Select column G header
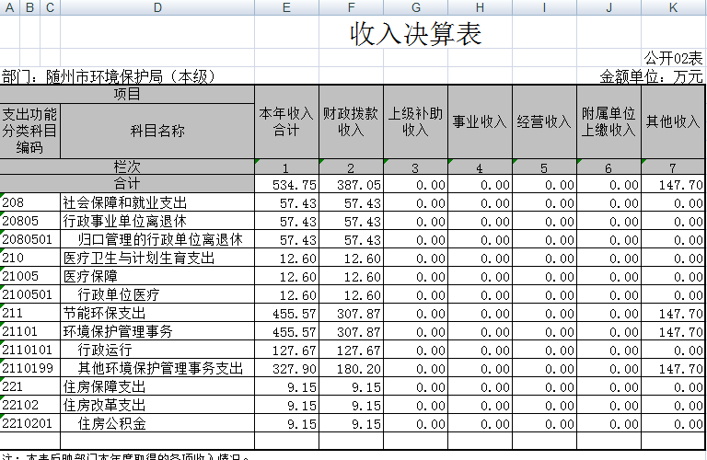The height and width of the screenshot is (460, 707). (415, 7)
